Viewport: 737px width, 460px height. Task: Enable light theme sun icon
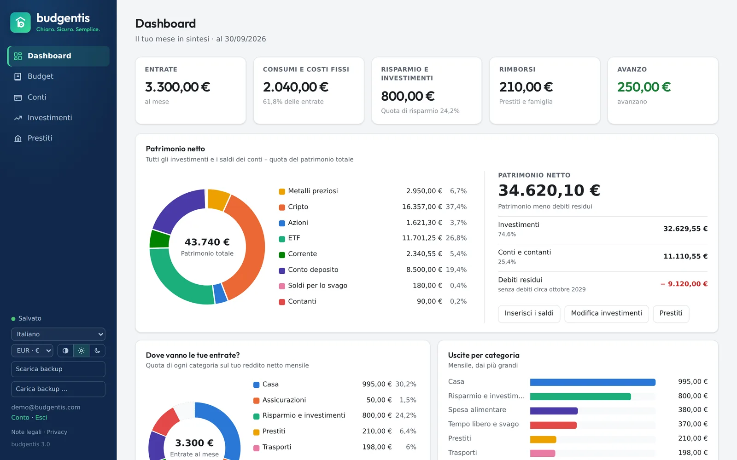click(x=81, y=351)
